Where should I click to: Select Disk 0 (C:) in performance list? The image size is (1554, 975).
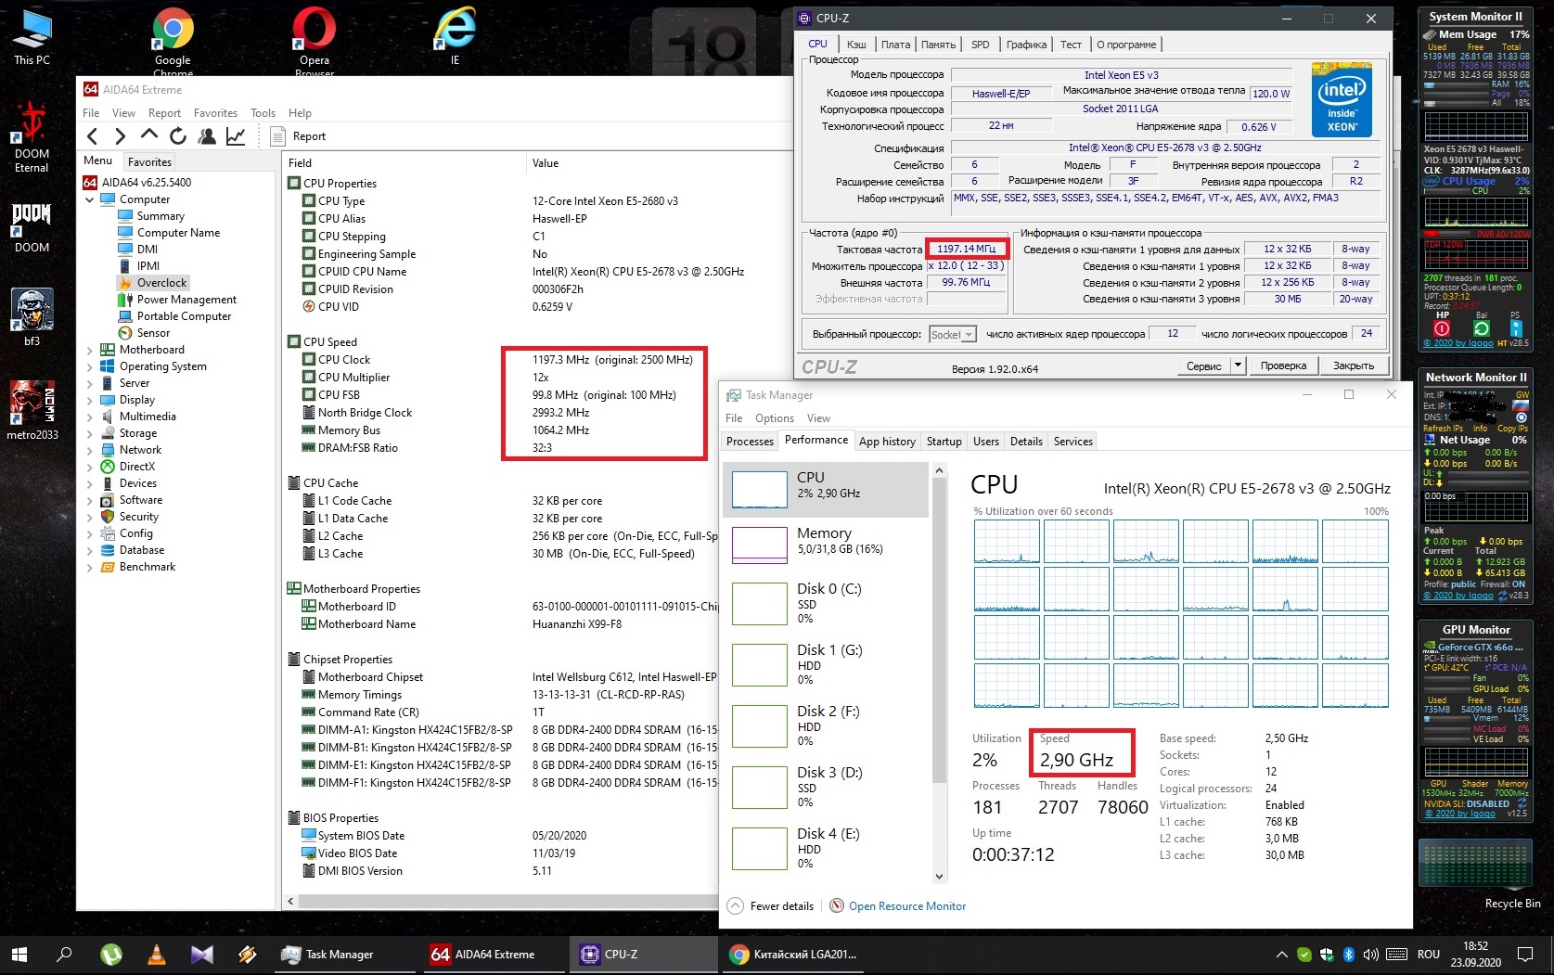[826, 603]
